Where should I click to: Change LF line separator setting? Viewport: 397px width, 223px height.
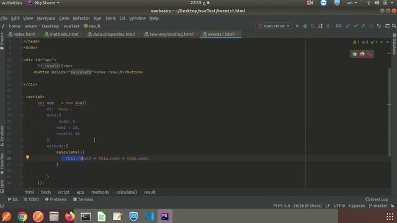pos(328,206)
